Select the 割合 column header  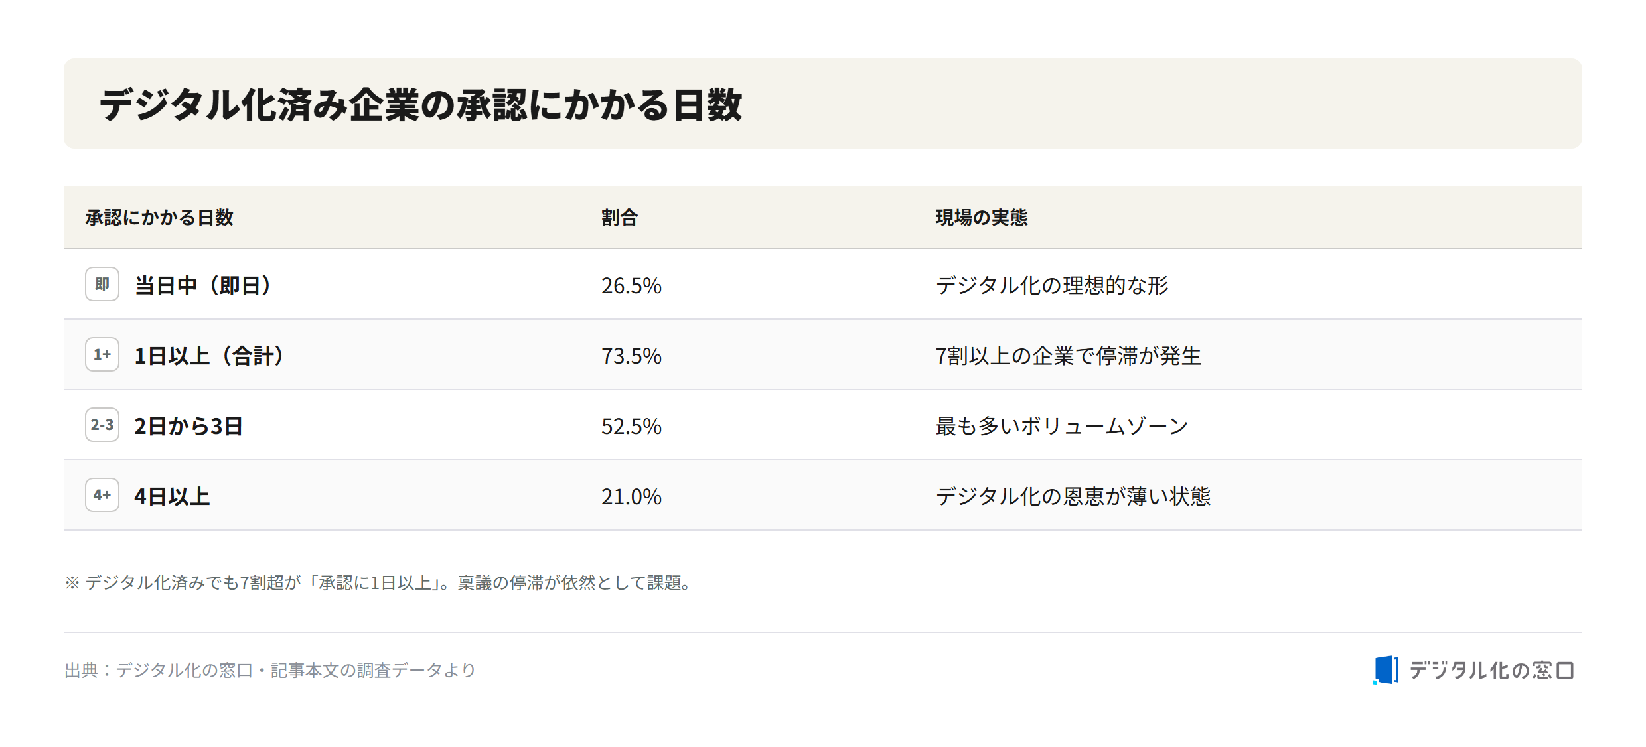point(619,218)
